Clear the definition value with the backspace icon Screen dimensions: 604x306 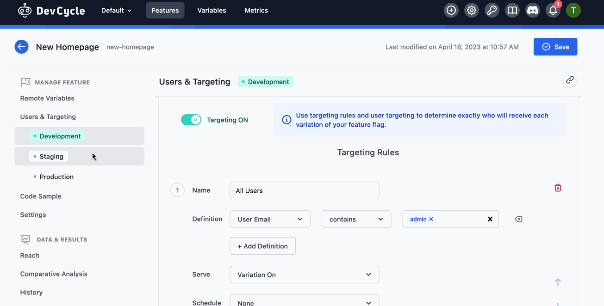(x=518, y=219)
